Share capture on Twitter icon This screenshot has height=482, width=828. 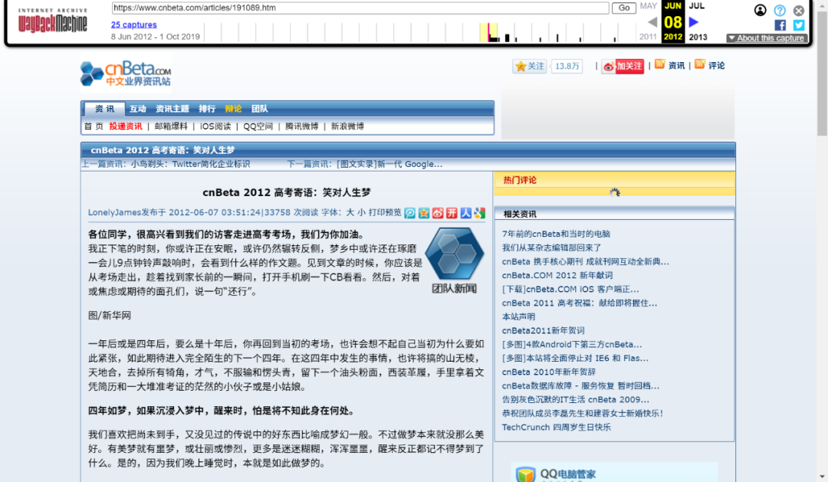click(x=799, y=25)
